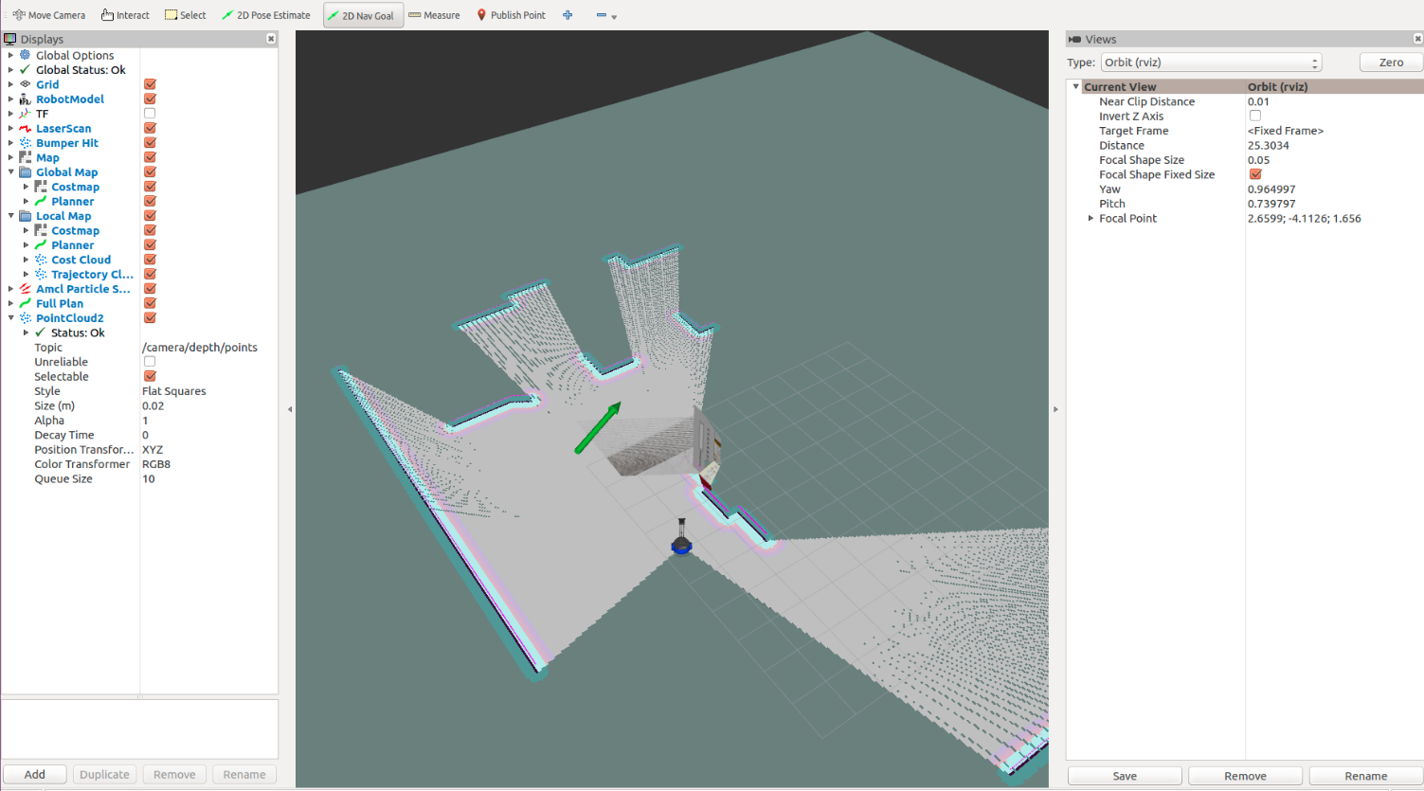This screenshot has height=791, width=1424.
Task: Activate the Interact tool
Action: 125,15
